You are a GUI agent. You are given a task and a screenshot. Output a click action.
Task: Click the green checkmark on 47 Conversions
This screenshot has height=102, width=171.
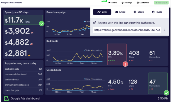point(166,93)
